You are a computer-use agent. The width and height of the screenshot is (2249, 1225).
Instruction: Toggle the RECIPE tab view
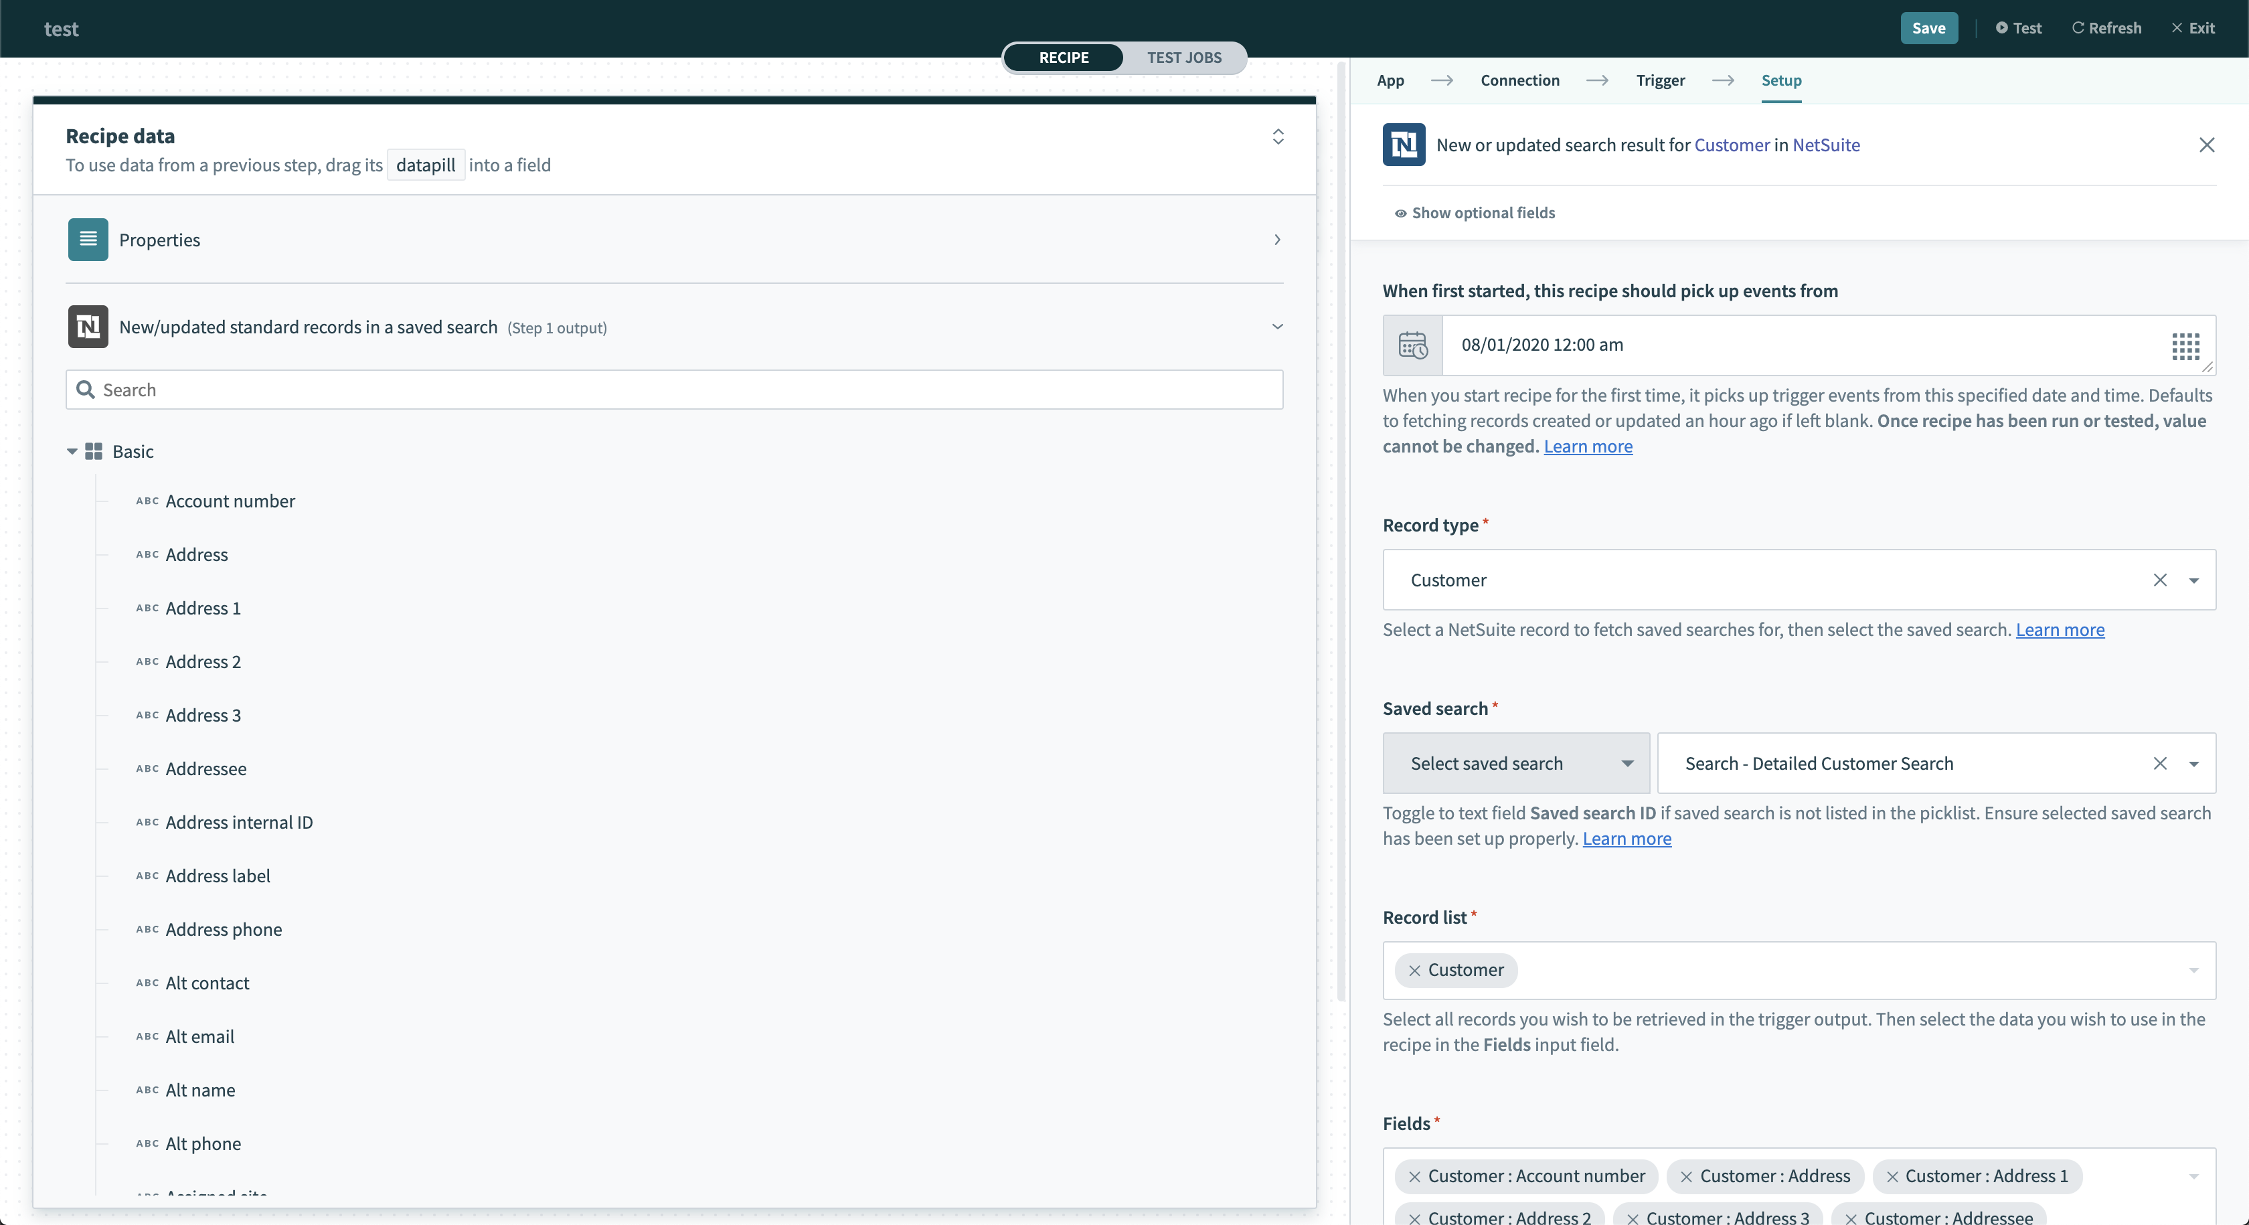click(x=1065, y=58)
